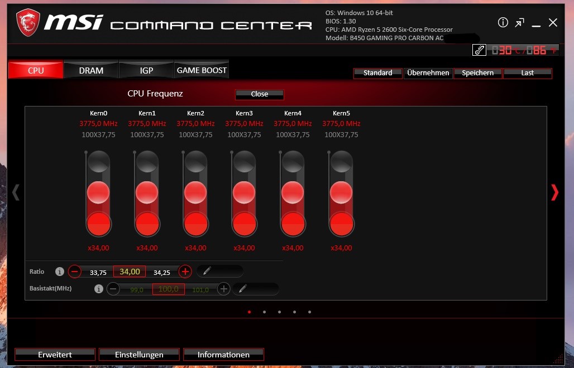
Task: Select the first page indicator dot
Action: click(249, 312)
